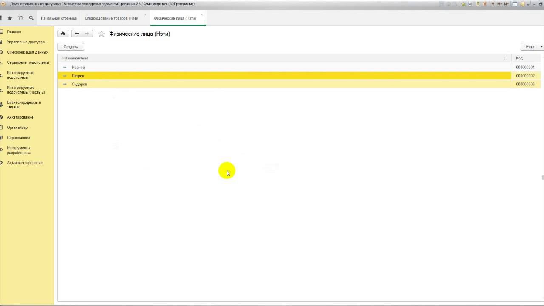
Task: Click code 000000002 cell
Action: tap(525, 76)
